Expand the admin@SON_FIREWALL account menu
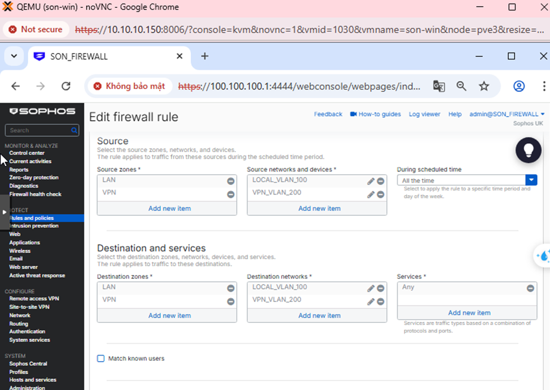Screen dimensions: 550x390 [x=507, y=114]
